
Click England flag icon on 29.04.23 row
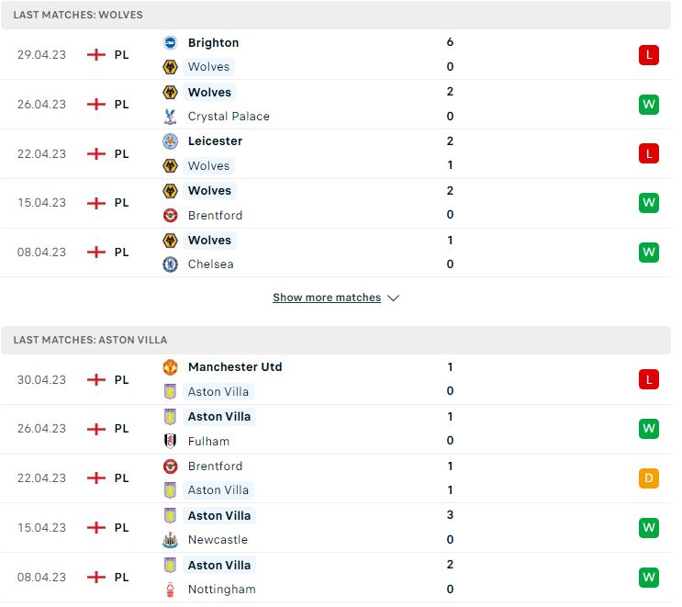pos(96,55)
